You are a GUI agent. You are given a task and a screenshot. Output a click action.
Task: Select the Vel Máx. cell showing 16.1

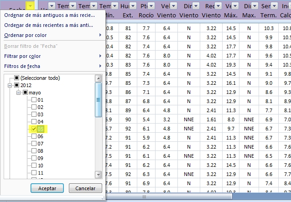click(231, 83)
